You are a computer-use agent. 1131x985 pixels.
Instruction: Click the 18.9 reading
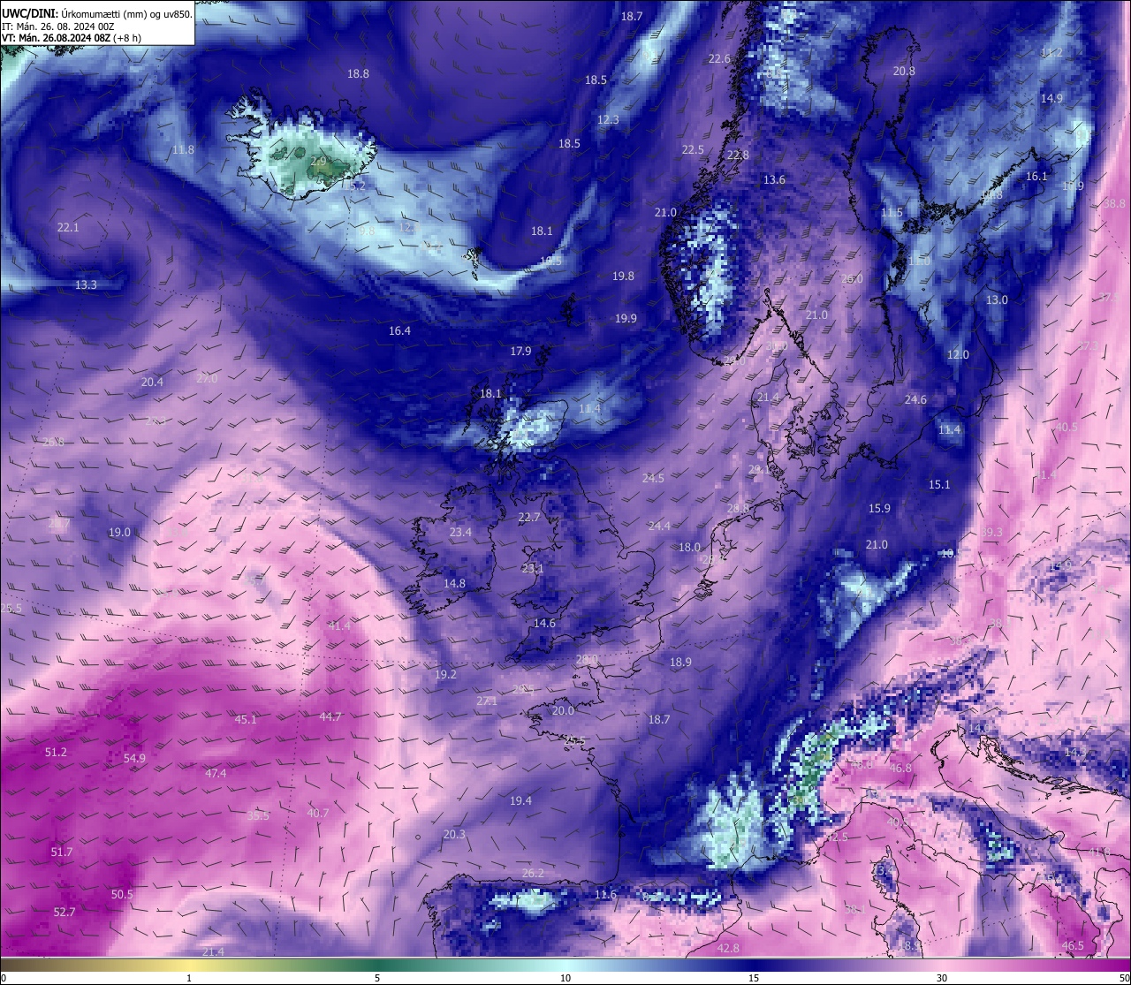[x=680, y=663]
